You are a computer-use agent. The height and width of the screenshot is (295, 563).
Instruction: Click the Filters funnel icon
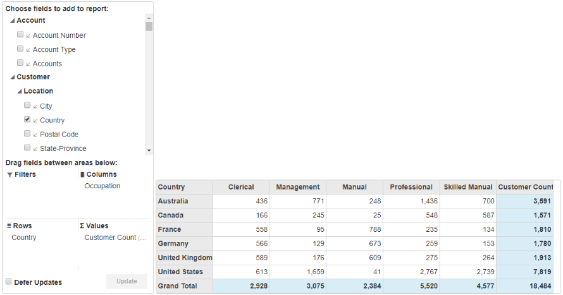tap(9, 175)
